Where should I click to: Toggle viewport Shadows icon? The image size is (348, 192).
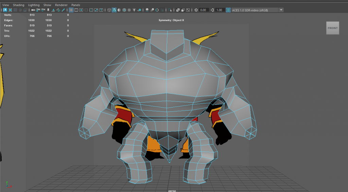click(x=139, y=10)
